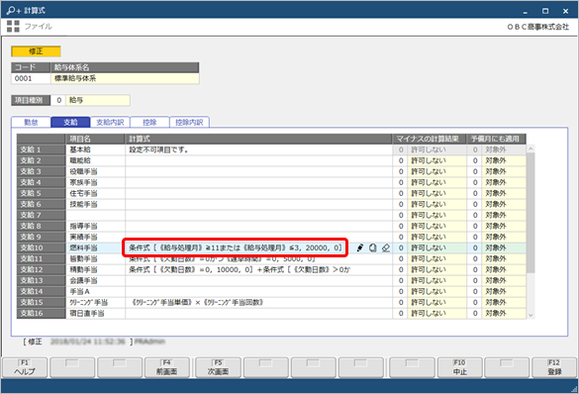579x394 pixels.
Task: Click the 設定不可項目です。 cell of 基本給
Action: [x=258, y=149]
